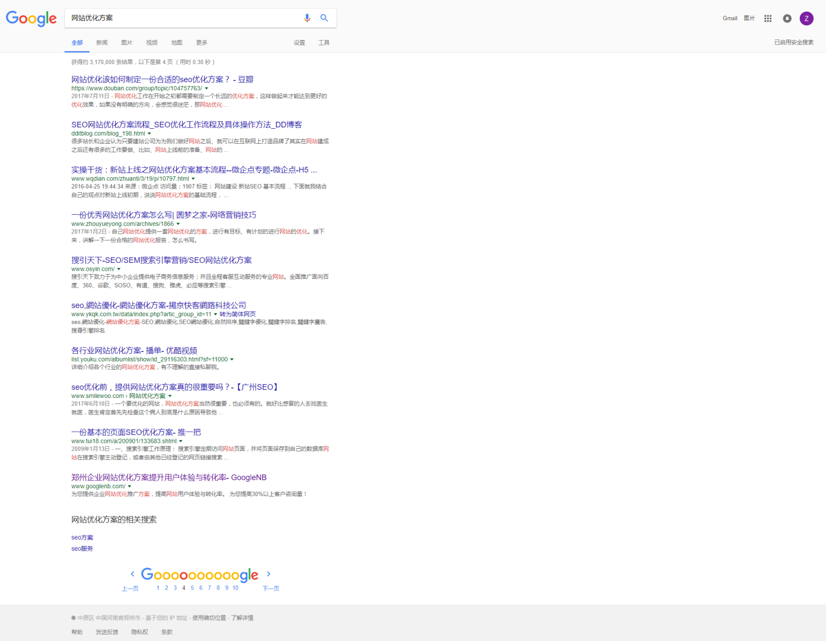
Task: Expand the smilewoo.com result arrow
Action: point(170,396)
